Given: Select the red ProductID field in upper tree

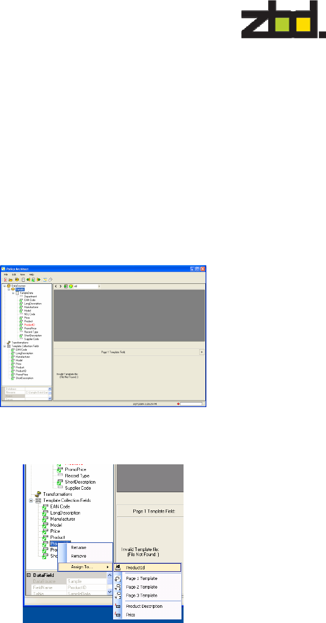Looking at the screenshot, I should pyautogui.click(x=29, y=325).
